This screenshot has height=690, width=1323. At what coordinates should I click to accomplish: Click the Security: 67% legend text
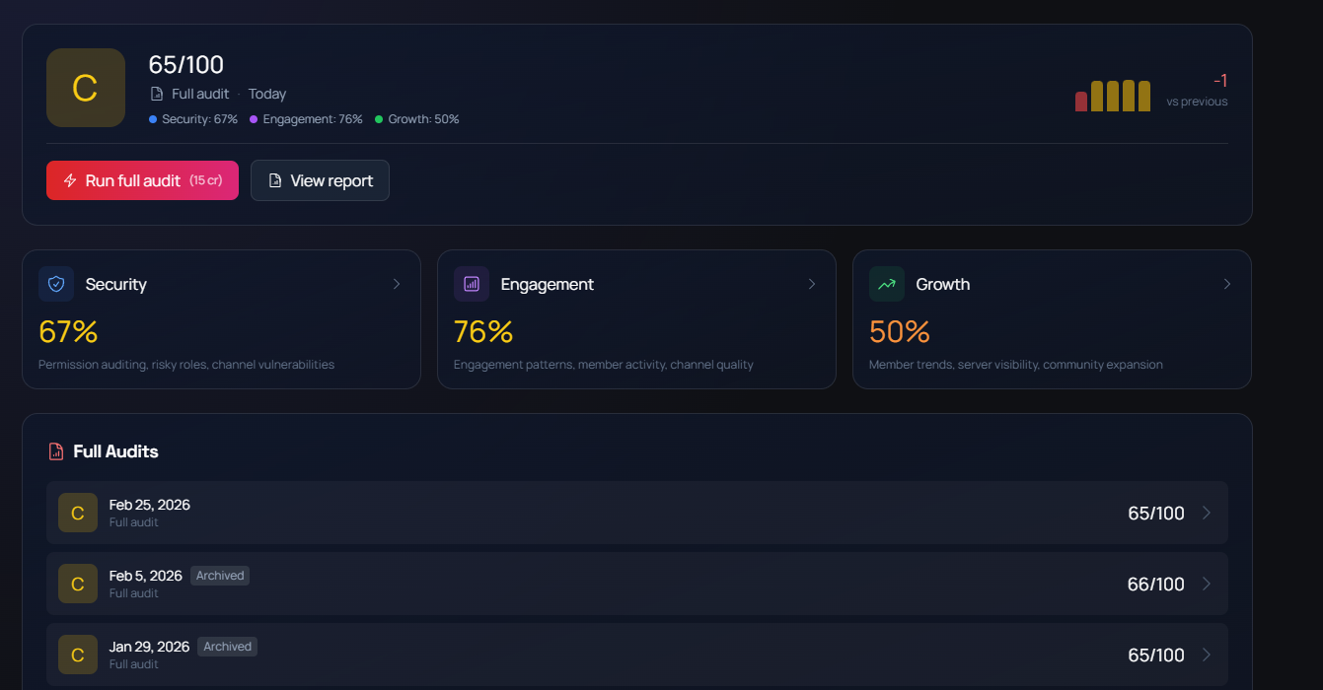(200, 119)
